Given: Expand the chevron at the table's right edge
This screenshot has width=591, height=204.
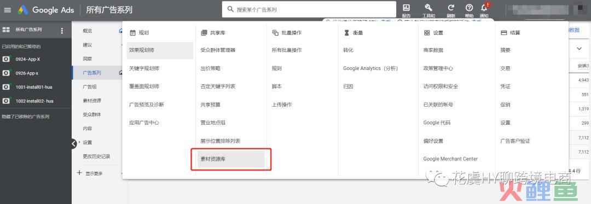Looking at the screenshot, I should (x=580, y=48).
